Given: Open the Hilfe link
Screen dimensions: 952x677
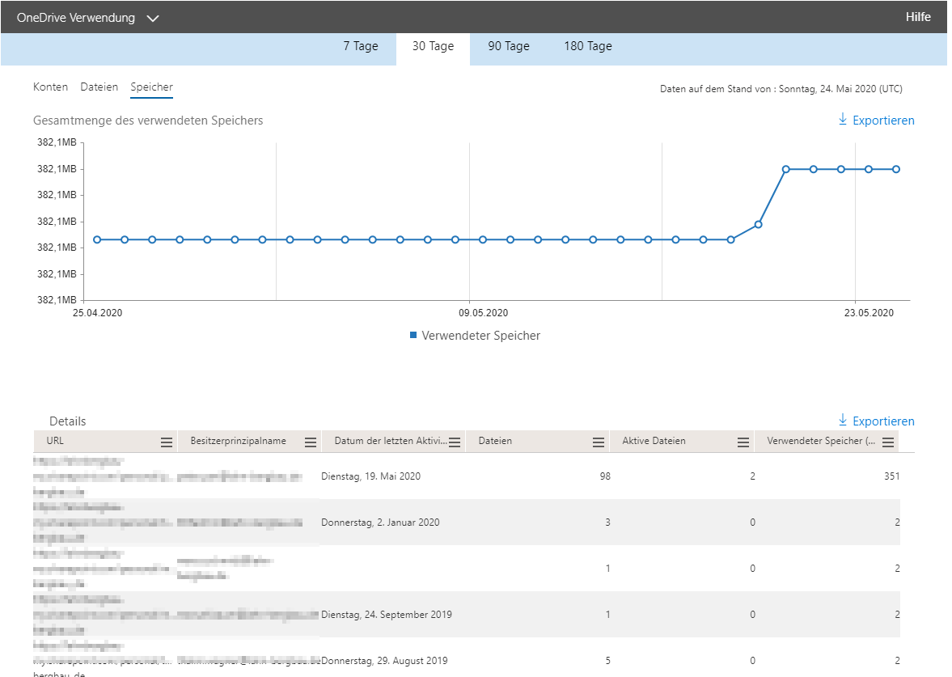Looking at the screenshot, I should coord(918,17).
